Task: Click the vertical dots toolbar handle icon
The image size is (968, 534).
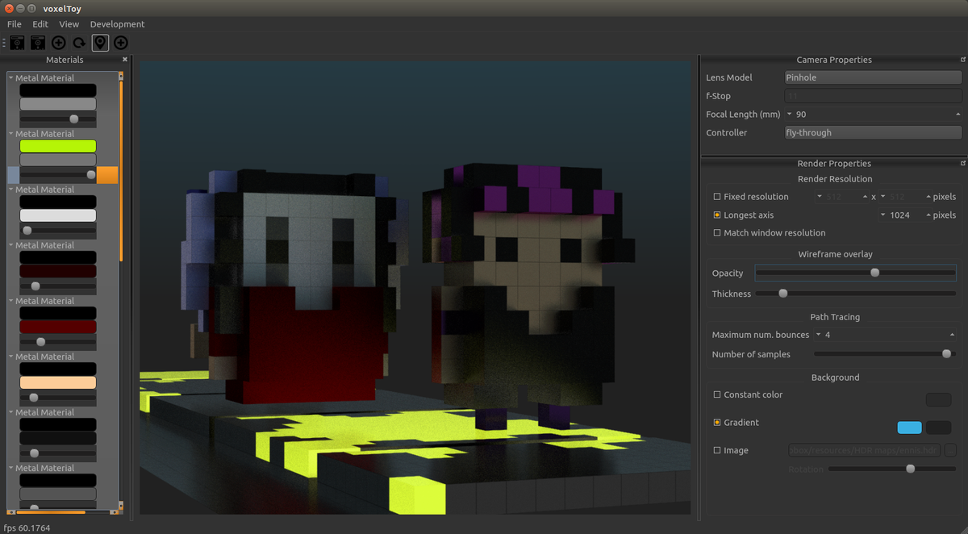Action: click(x=4, y=42)
